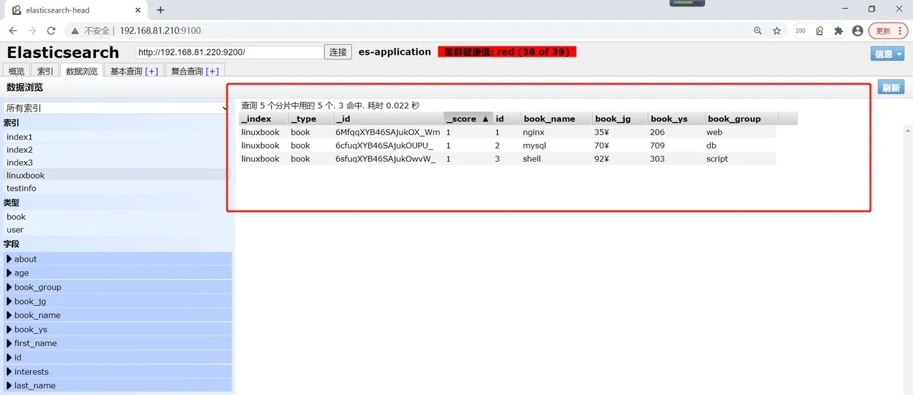The image size is (913, 395).
Task: Sort by the book_jg column header
Action: pos(620,119)
